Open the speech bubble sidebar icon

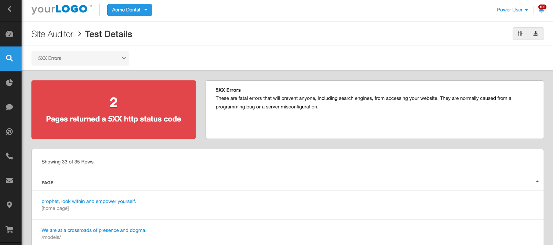click(9, 107)
